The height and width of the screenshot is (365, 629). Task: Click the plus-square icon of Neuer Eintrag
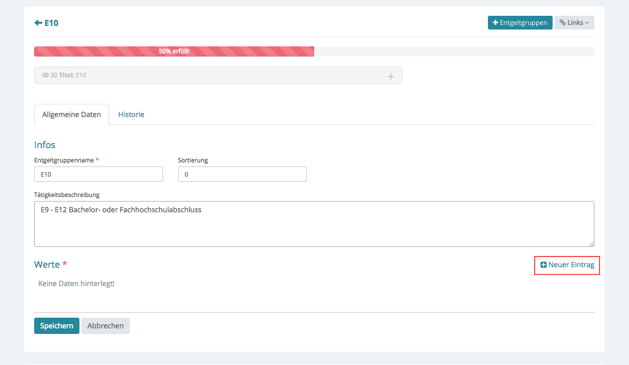[543, 265]
